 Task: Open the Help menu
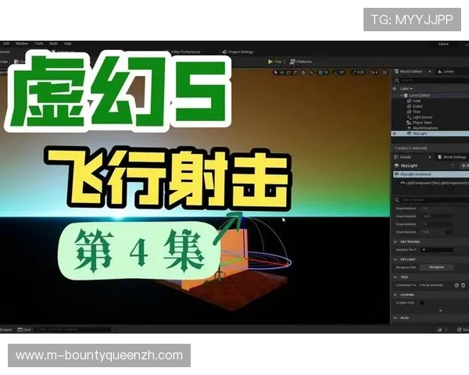(67, 44)
